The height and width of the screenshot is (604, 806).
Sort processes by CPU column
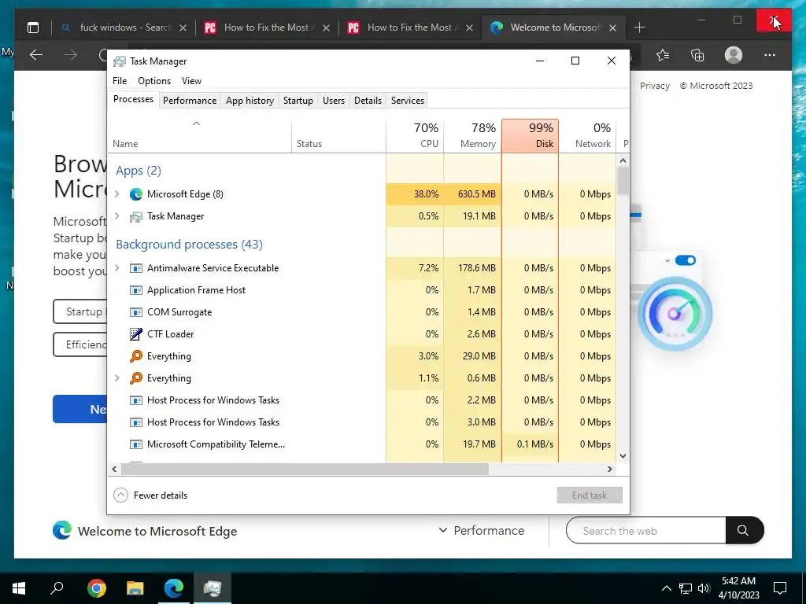click(415, 136)
